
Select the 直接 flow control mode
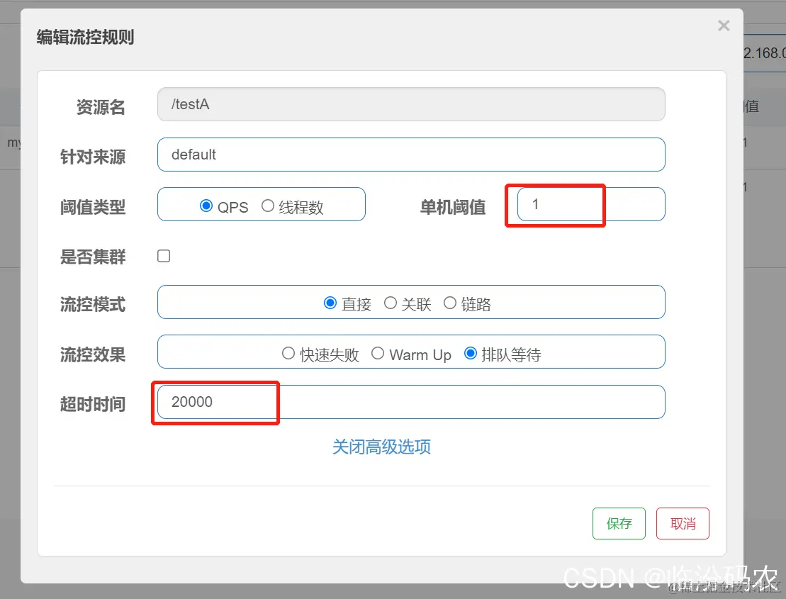coord(330,302)
